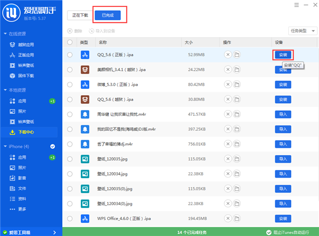319x236 pixels.
Task: Delete the QQ_5.6 (正版).ipa task
Action: tap(228, 55)
